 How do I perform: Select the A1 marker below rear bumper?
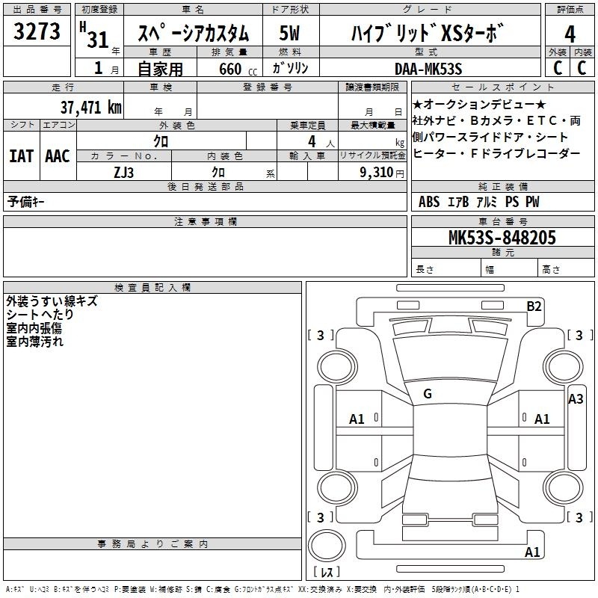click(x=532, y=552)
